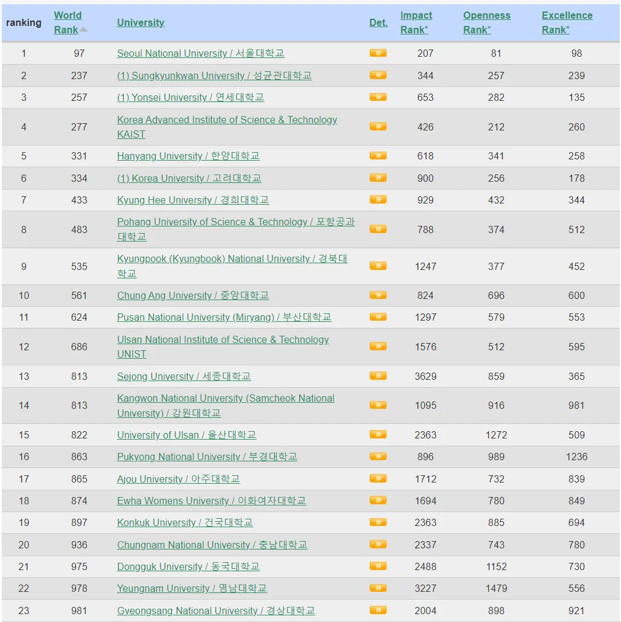Open the Korea University link
This screenshot has height=622, width=621.
coord(189,178)
